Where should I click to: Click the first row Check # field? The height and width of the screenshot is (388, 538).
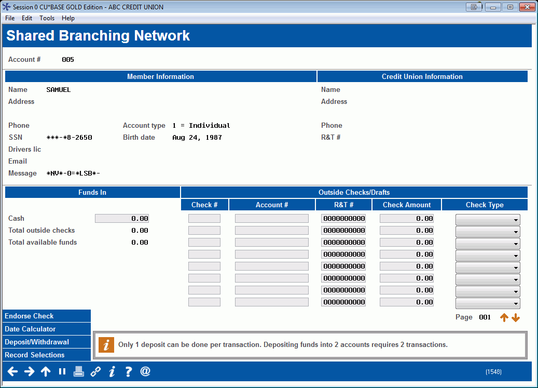point(204,218)
